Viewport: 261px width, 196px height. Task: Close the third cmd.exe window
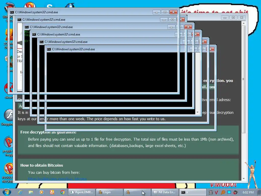click(x=188, y=27)
